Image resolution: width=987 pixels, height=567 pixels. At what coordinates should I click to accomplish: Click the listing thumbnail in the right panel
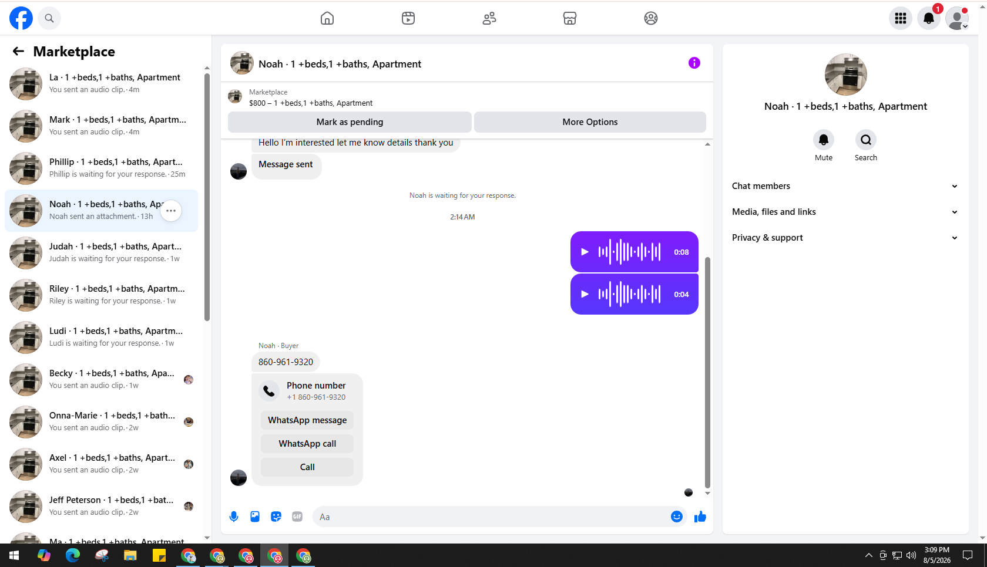(846, 75)
